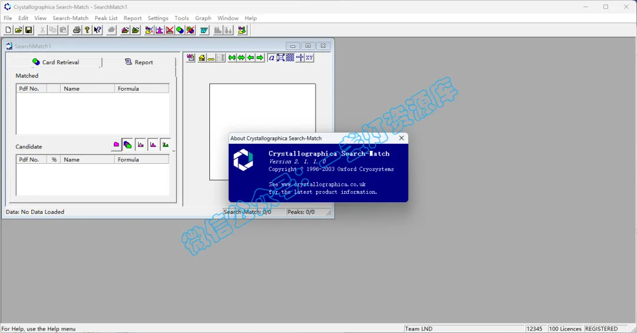This screenshot has height=333, width=637.
Task: Click the peak search checkmark toolbar icon
Action: [x=149, y=30]
